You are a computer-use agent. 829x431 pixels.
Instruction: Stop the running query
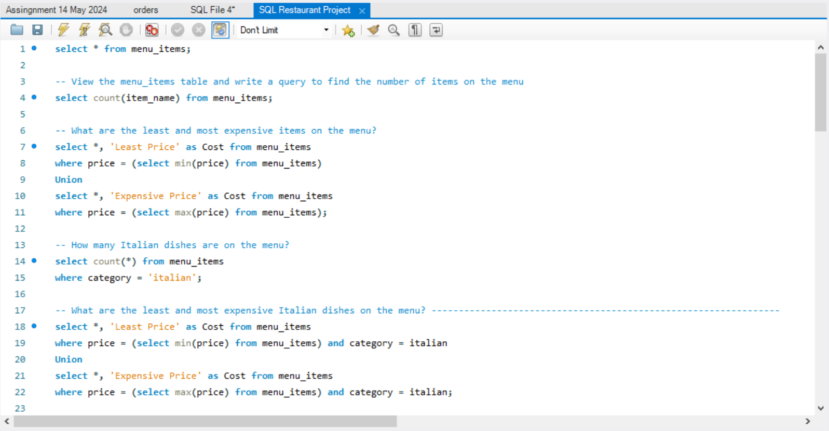126,30
